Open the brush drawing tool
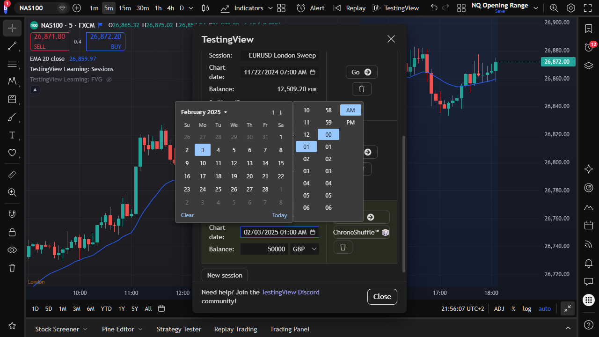599x337 pixels. pyautogui.click(x=12, y=117)
